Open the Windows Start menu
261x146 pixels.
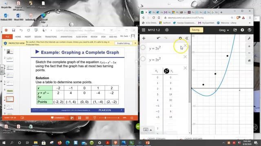(4, 143)
